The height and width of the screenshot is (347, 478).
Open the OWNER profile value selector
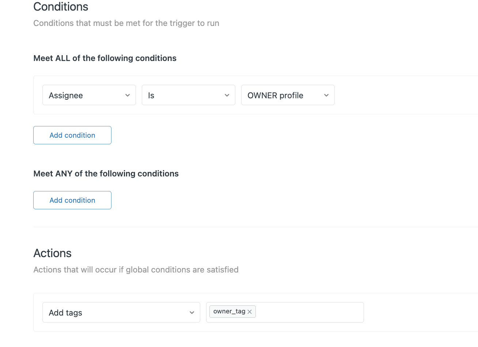[x=282, y=95]
